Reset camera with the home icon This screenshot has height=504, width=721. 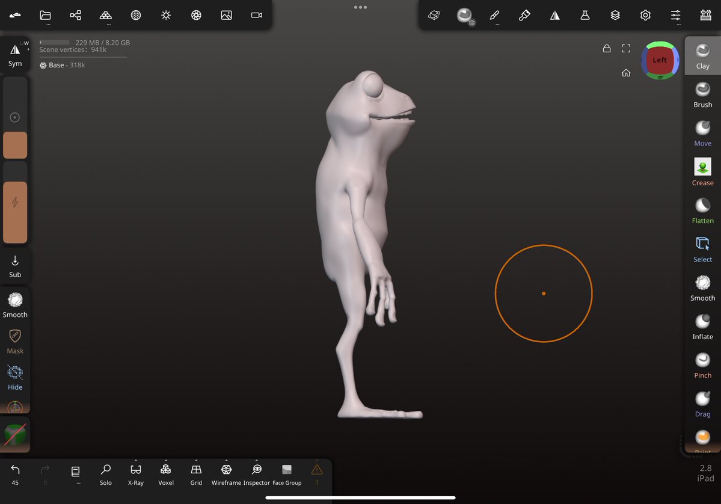point(626,73)
